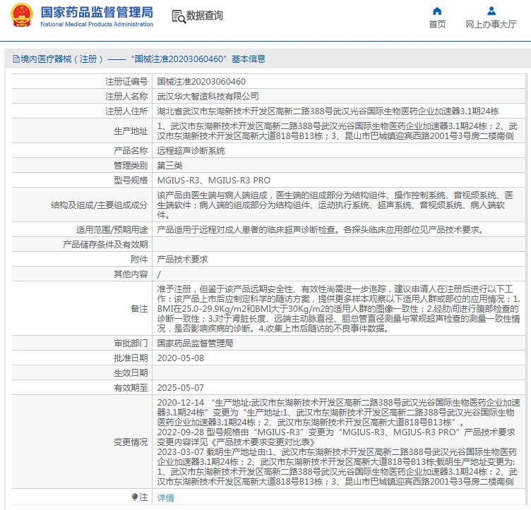The image size is (531, 510).
Task: Select model text MGIUS-R3、MGIUS-R3 PRO
Action: (x=214, y=181)
